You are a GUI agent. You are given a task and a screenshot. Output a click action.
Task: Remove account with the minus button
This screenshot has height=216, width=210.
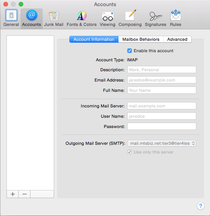[24, 194]
